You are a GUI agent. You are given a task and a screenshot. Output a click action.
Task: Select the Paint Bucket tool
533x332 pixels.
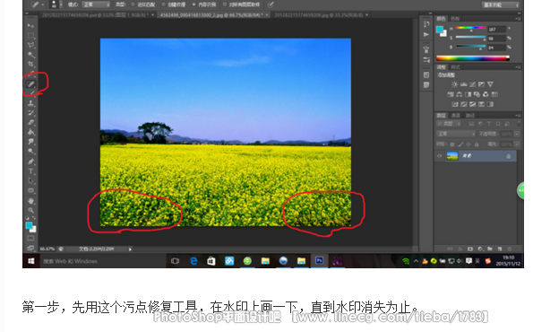click(30, 132)
